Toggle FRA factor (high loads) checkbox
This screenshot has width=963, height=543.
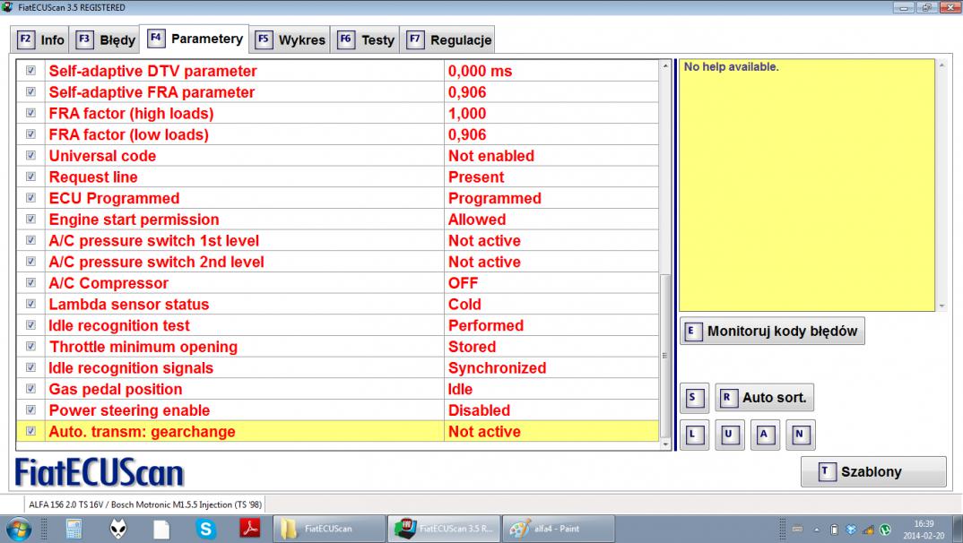[x=30, y=113]
